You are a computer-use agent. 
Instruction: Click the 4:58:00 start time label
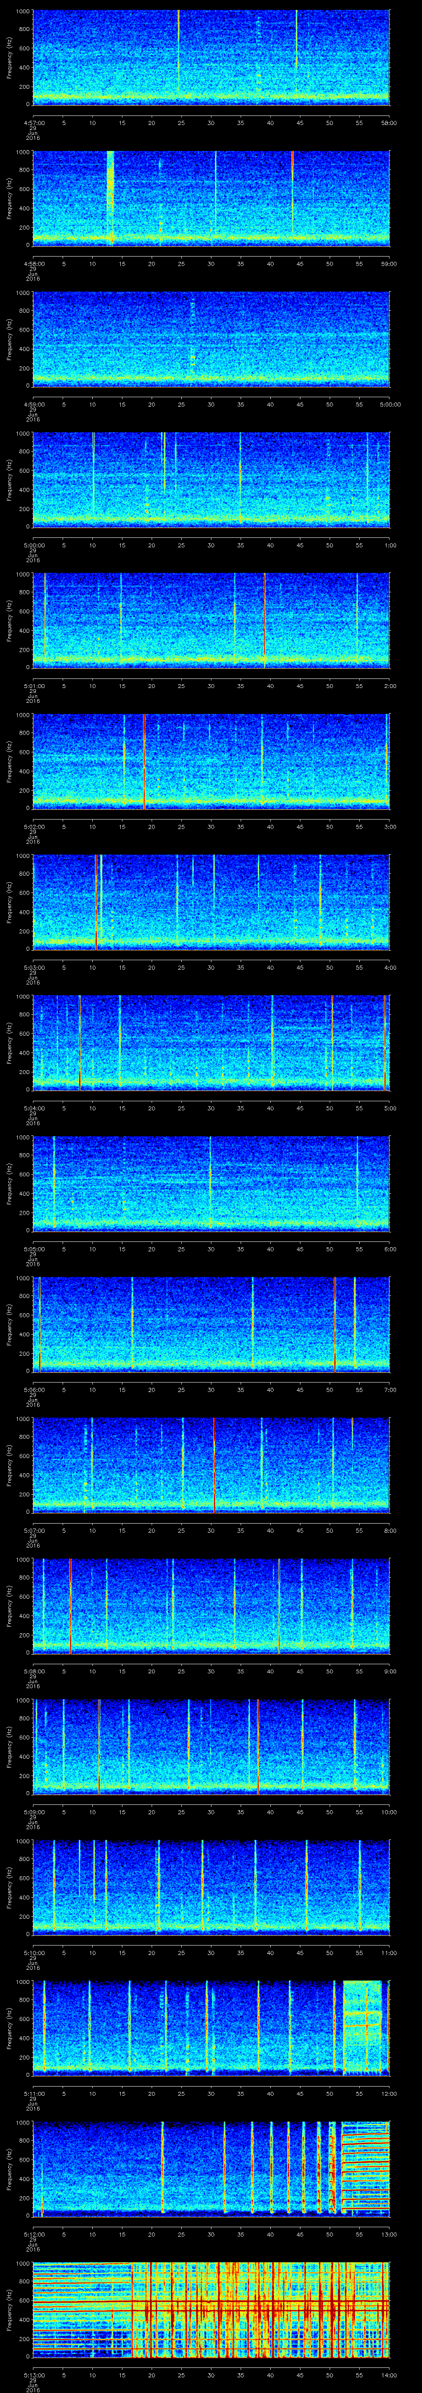[x=34, y=264]
